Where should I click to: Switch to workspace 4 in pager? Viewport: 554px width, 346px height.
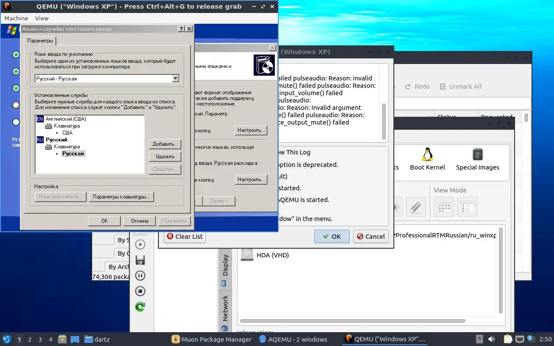click(51, 340)
